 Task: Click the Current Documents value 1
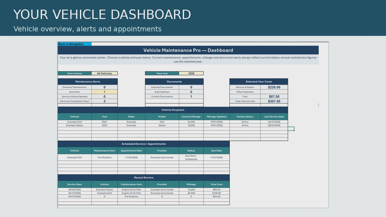[191, 96]
